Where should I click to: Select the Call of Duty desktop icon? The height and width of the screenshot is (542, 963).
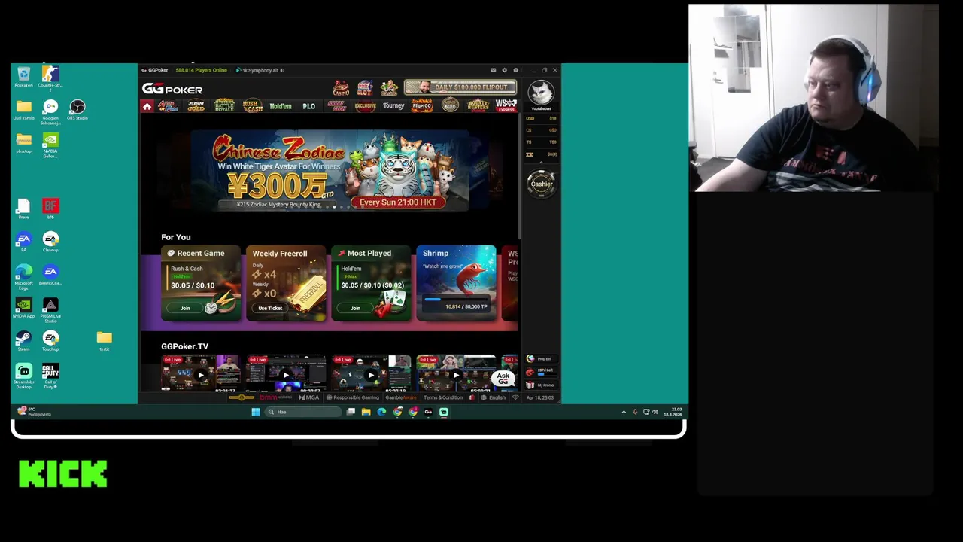(50, 376)
